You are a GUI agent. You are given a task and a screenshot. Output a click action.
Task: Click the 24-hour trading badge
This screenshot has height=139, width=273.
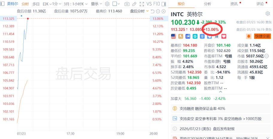(x=188, y=36)
